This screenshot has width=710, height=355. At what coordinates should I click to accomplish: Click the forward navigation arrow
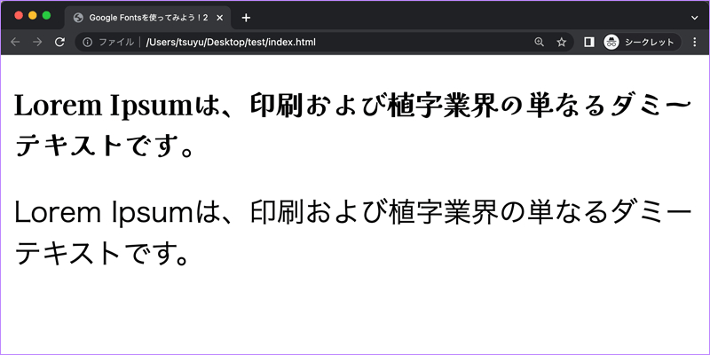pyautogui.click(x=37, y=42)
